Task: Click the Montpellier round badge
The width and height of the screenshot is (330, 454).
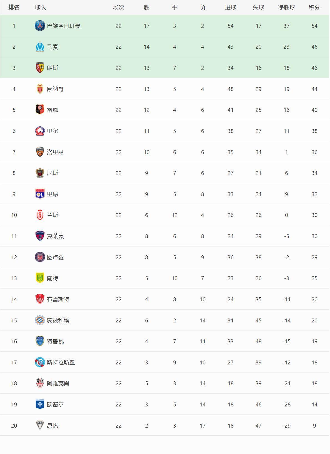Action: click(40, 320)
